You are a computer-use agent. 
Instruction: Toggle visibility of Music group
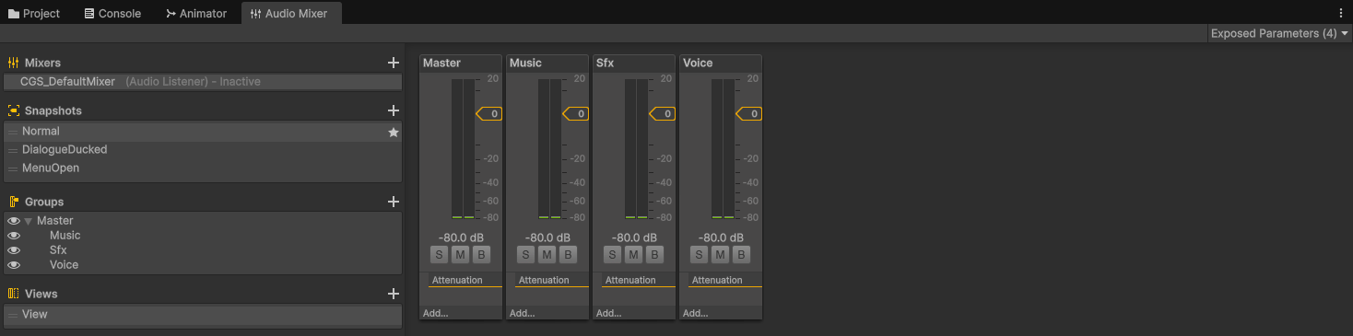click(14, 236)
